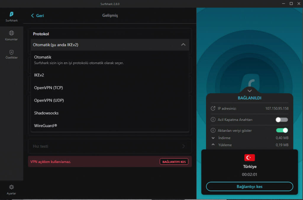303x200 pixels.
Task: Click the Otomatik (şu anda IKEv2) dropdown
Action: coord(110,45)
